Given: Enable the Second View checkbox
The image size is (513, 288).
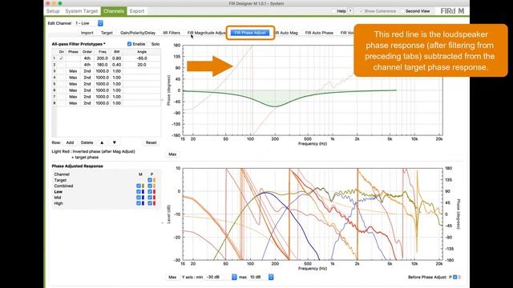Looking at the screenshot, I should coord(402,11).
